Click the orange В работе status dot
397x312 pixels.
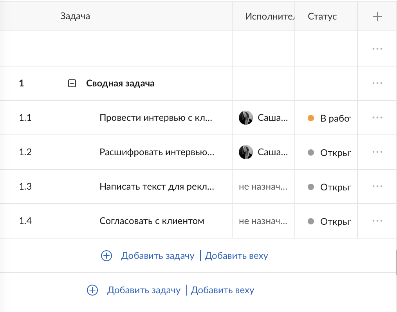pos(311,117)
